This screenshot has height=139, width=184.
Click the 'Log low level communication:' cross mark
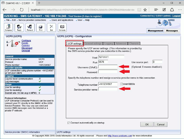40,79
